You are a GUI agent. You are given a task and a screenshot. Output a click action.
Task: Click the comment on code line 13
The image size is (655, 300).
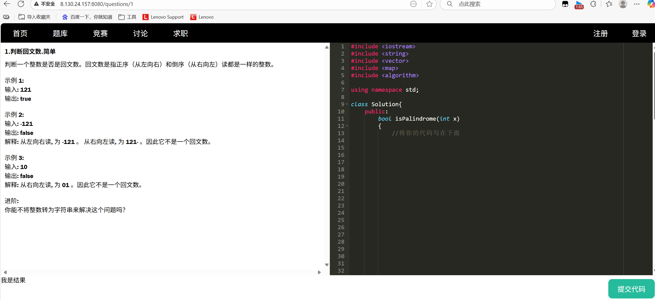[426, 133]
